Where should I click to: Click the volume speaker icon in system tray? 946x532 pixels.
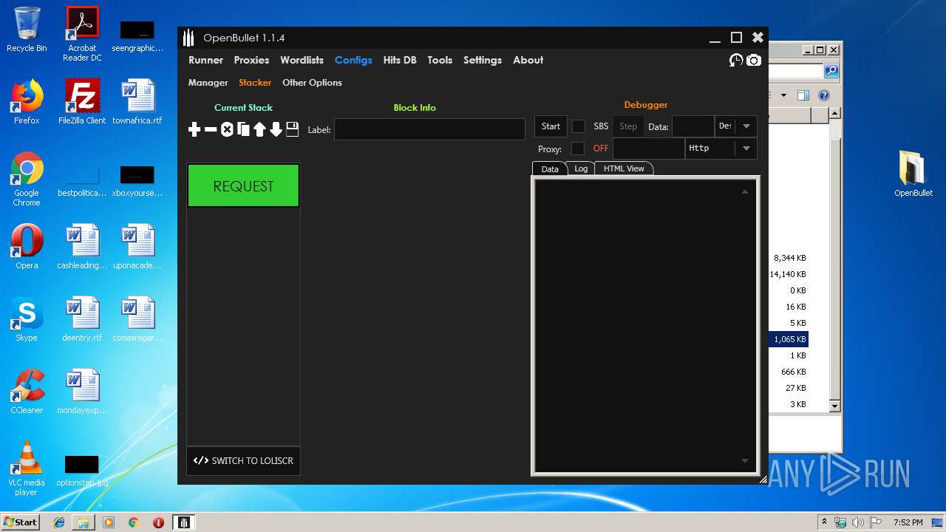857,522
